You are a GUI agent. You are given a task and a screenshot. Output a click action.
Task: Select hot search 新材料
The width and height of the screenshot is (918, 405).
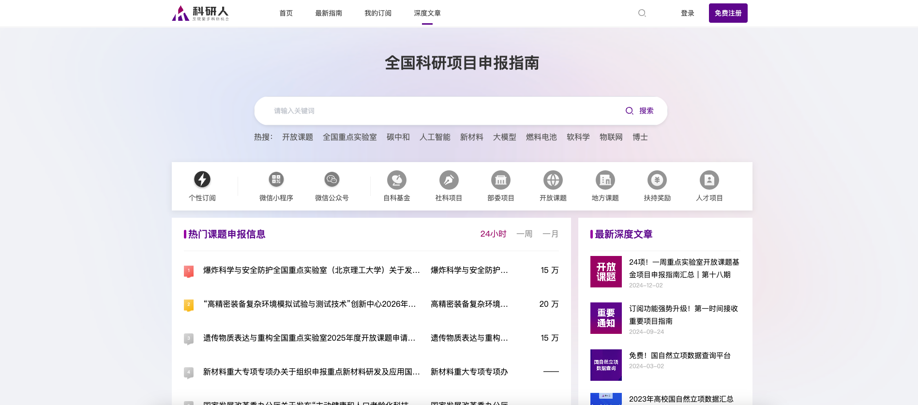tap(472, 137)
